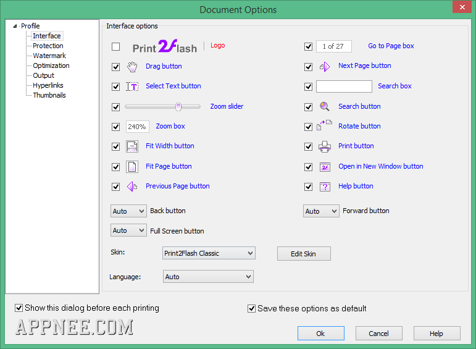476x349 pixels.
Task: Click the red Logo link
Action: tap(218, 46)
